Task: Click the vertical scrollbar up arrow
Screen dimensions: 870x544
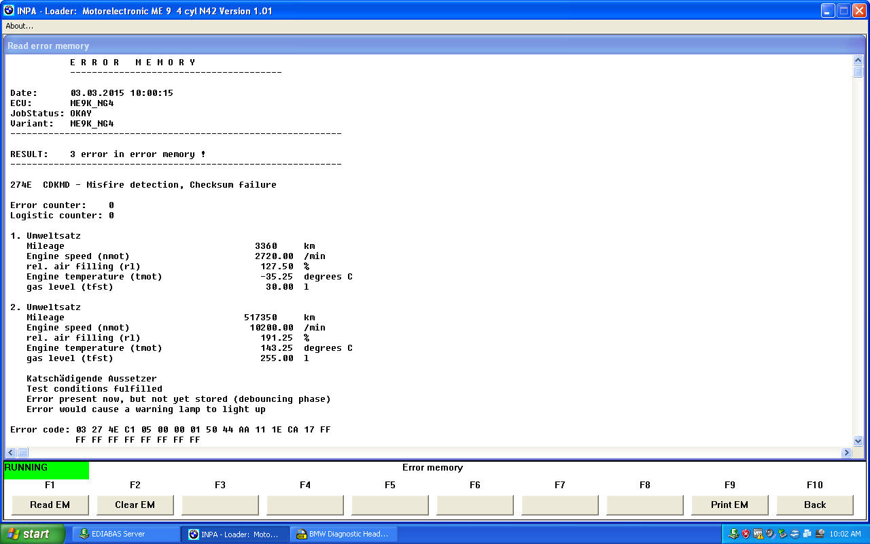Action: 858,60
